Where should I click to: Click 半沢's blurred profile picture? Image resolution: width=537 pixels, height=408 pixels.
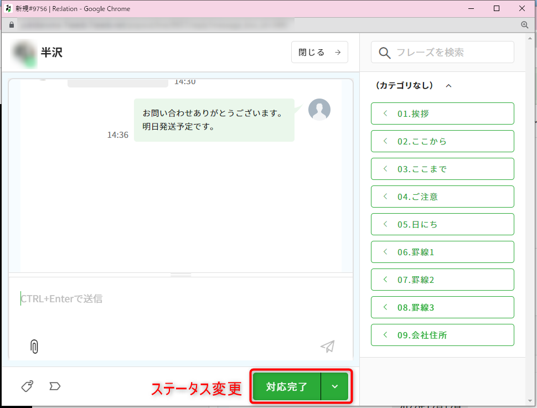coord(24,54)
